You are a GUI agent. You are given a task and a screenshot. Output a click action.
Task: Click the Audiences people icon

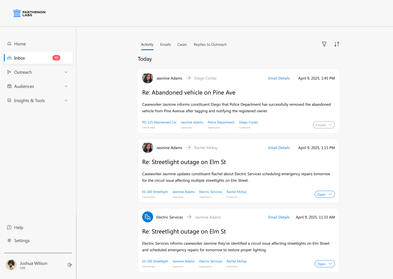tap(9, 86)
